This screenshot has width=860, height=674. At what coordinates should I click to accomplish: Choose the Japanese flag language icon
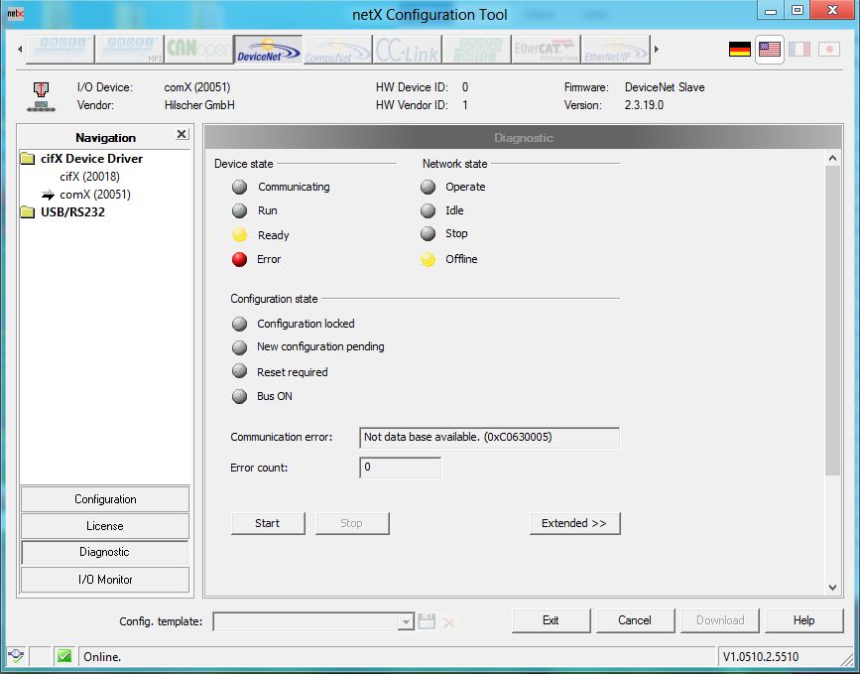[828, 49]
